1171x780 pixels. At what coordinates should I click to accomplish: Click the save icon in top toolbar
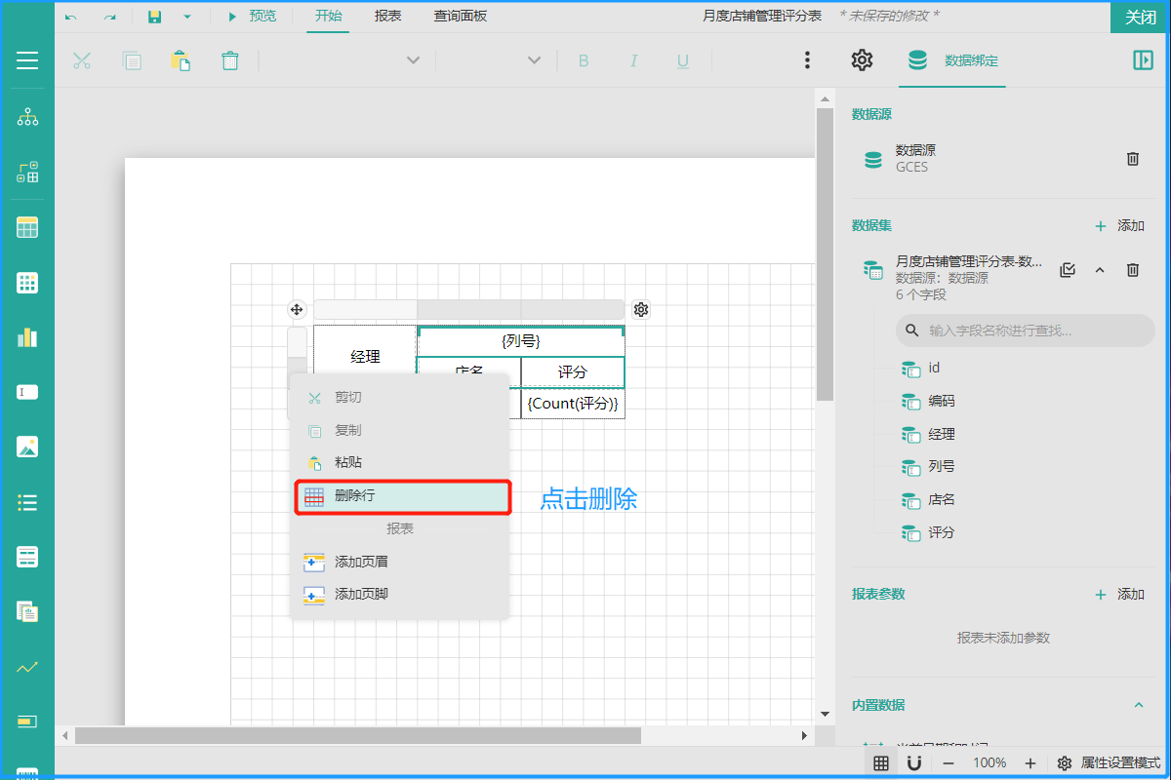[x=154, y=17]
